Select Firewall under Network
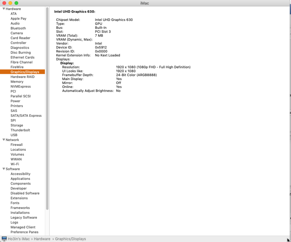The width and height of the screenshot is (291, 242). 16,145
